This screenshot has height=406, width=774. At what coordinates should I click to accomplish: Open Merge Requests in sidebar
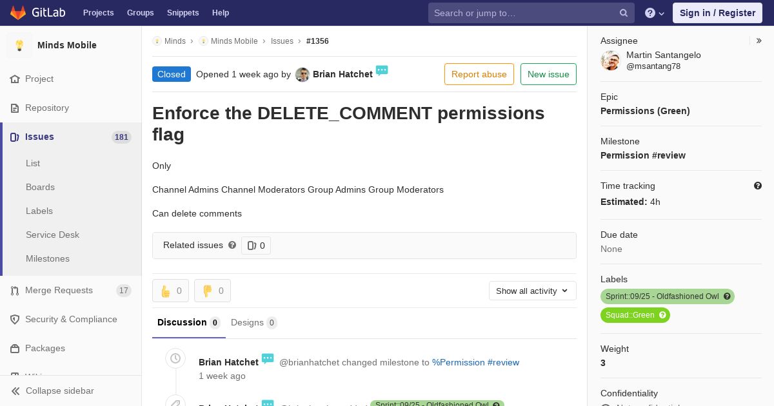59,290
